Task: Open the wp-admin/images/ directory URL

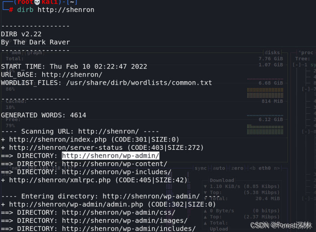Action: click(x=124, y=220)
